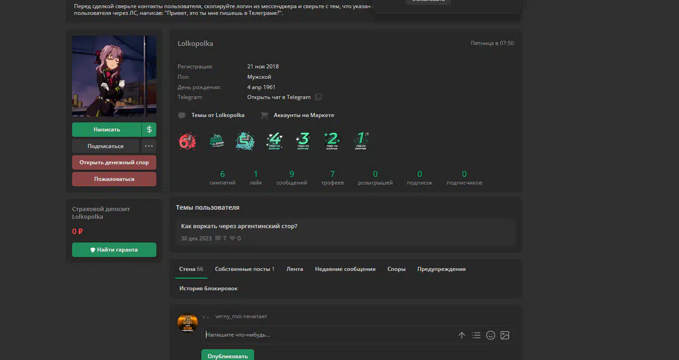Click the Страховой депозит Lolkopolka label
This screenshot has height=360, width=679.
101,213
